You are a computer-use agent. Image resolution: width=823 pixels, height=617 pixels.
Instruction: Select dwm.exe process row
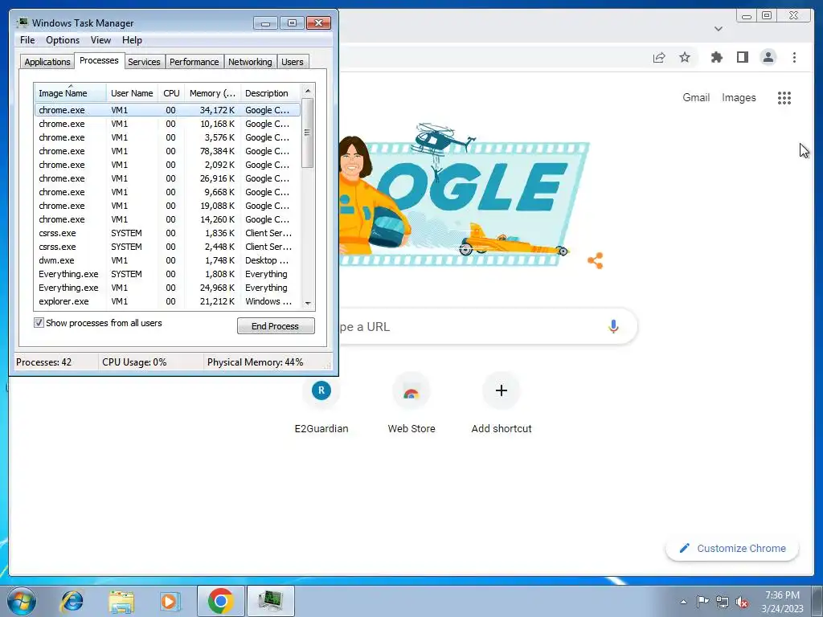pos(167,260)
